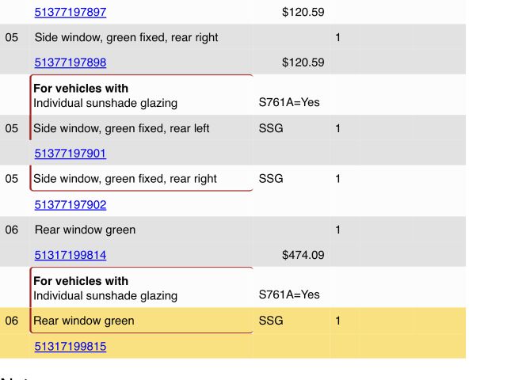
Task: Click item number 05 of rear left row
Action: click(x=12, y=128)
